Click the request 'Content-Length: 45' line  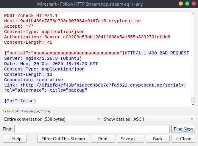pos(28,42)
